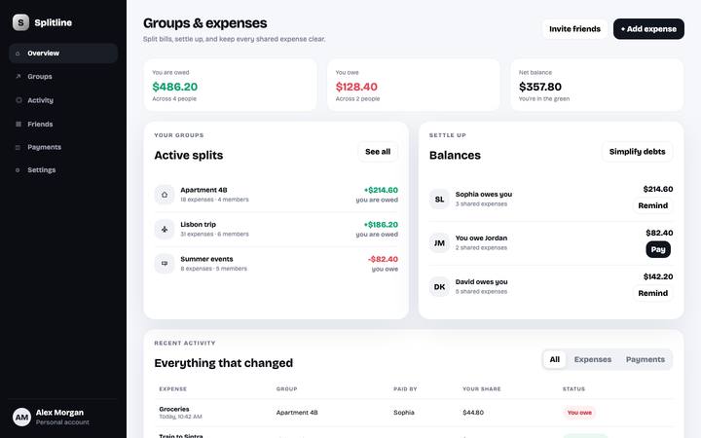701x438 pixels.
Task: Remind David about $142.20
Action: [652, 293]
